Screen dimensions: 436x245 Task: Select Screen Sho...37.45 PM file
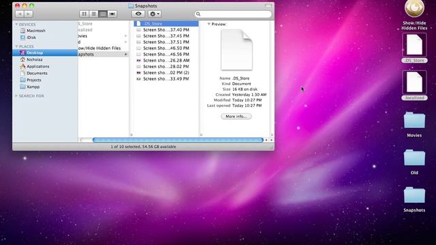[x=166, y=36]
